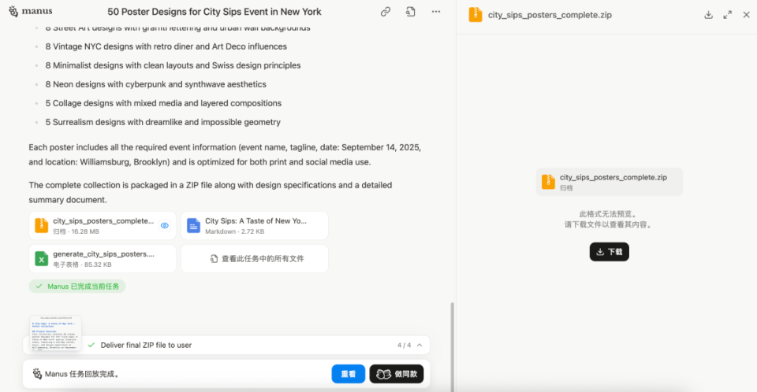Image resolution: width=757 pixels, height=392 pixels.
Task: Collapse the 4 / 4 task progress chevron
Action: pos(420,346)
